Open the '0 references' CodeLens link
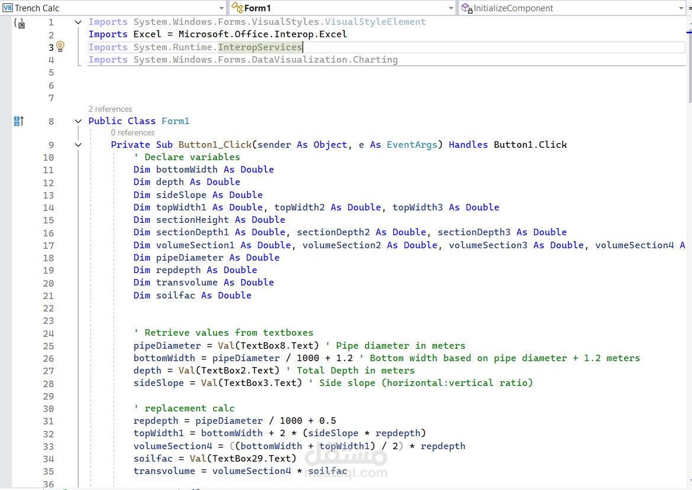The height and width of the screenshot is (490, 692). [x=132, y=133]
